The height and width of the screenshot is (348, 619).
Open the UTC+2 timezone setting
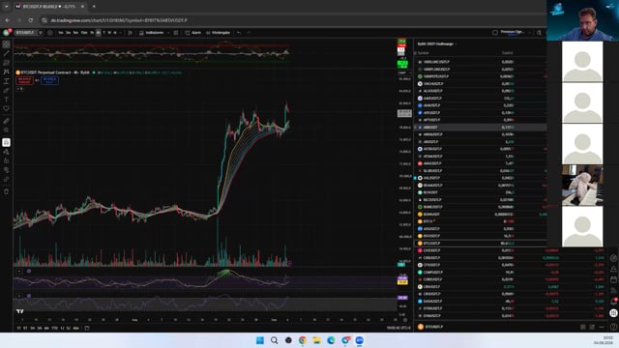[x=398, y=328]
